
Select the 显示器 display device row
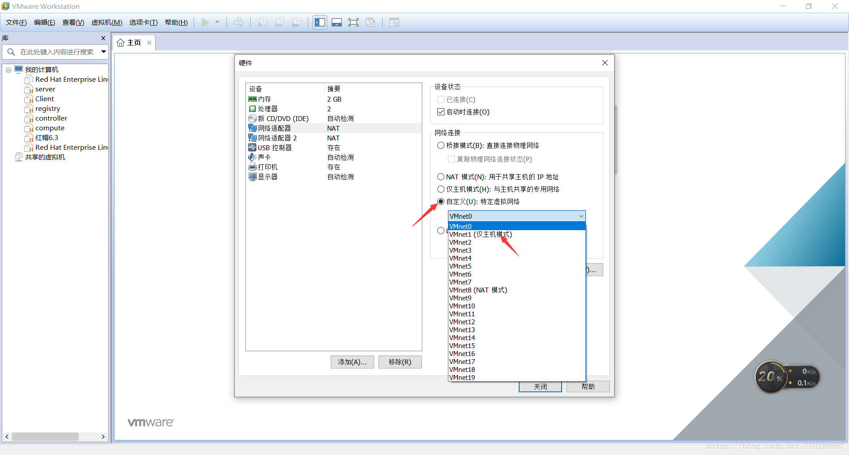(334, 177)
